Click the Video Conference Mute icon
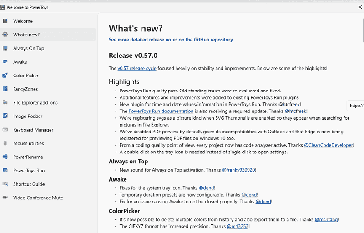Screen dimensions: 364x233 (5, 198)
